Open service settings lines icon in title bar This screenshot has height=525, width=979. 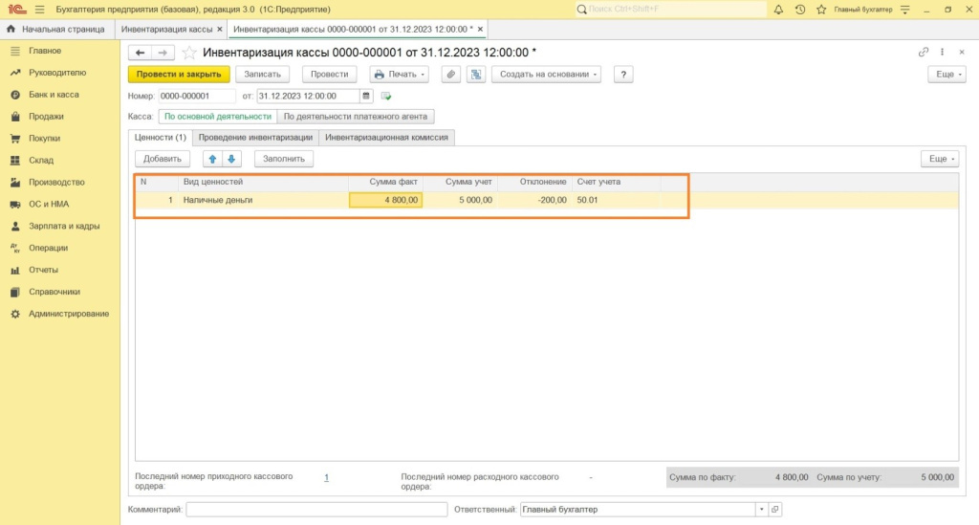pyautogui.click(x=905, y=10)
